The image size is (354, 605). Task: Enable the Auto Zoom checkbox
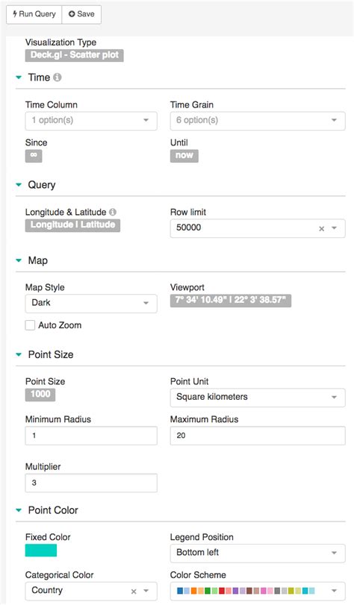[x=30, y=325]
